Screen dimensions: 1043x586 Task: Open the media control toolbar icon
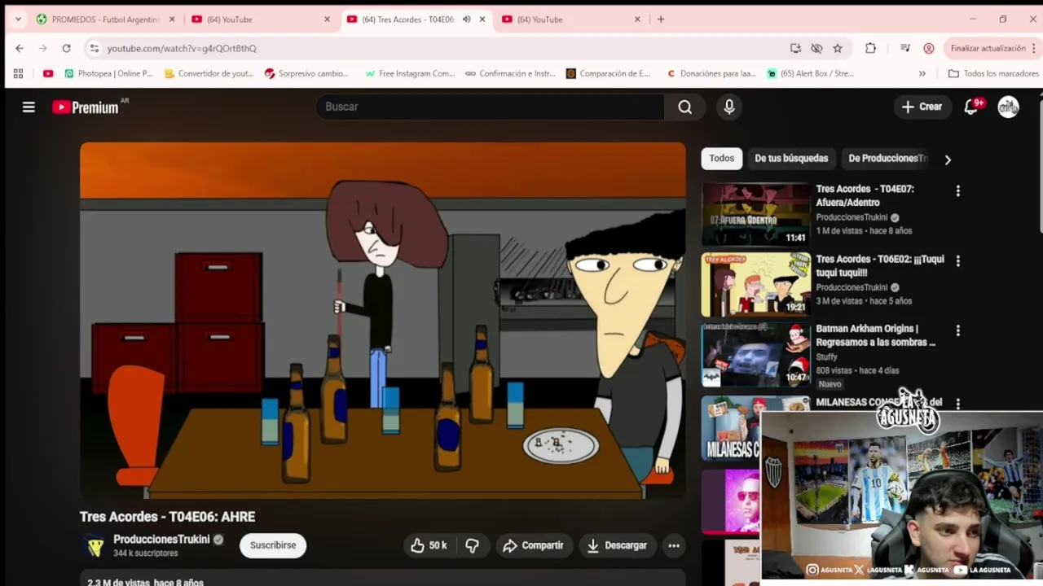coord(904,48)
